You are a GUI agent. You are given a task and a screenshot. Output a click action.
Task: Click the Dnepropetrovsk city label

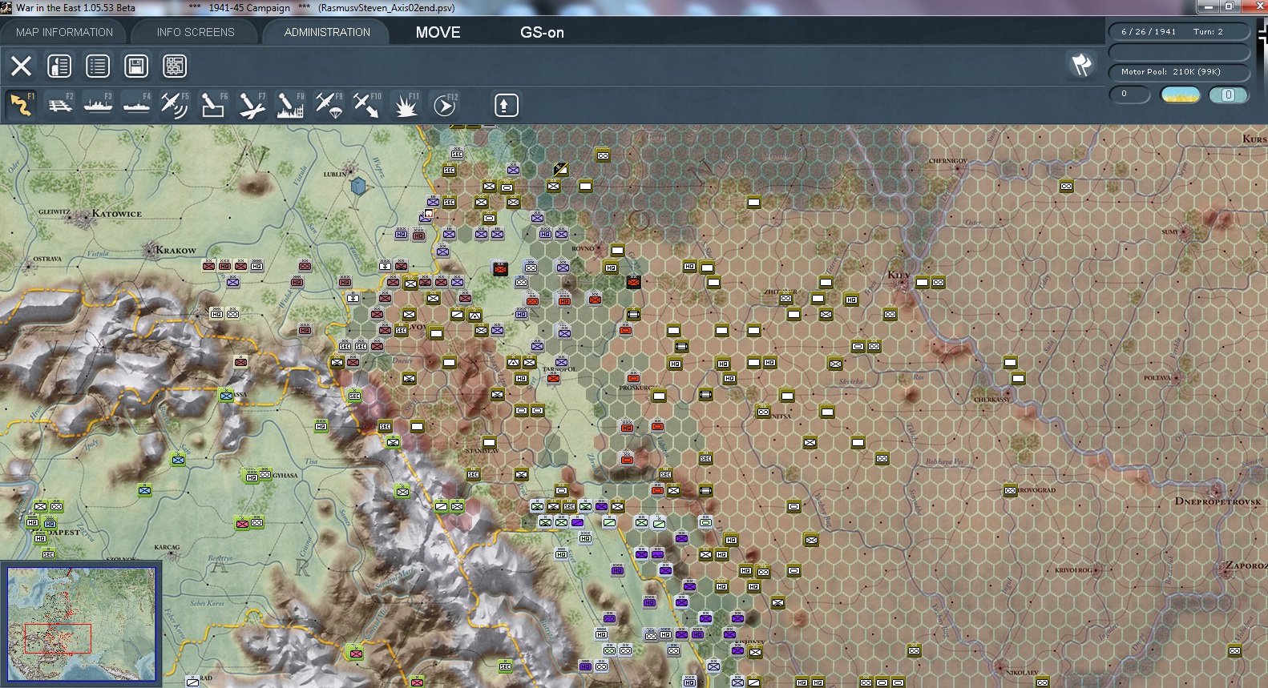(x=1218, y=501)
